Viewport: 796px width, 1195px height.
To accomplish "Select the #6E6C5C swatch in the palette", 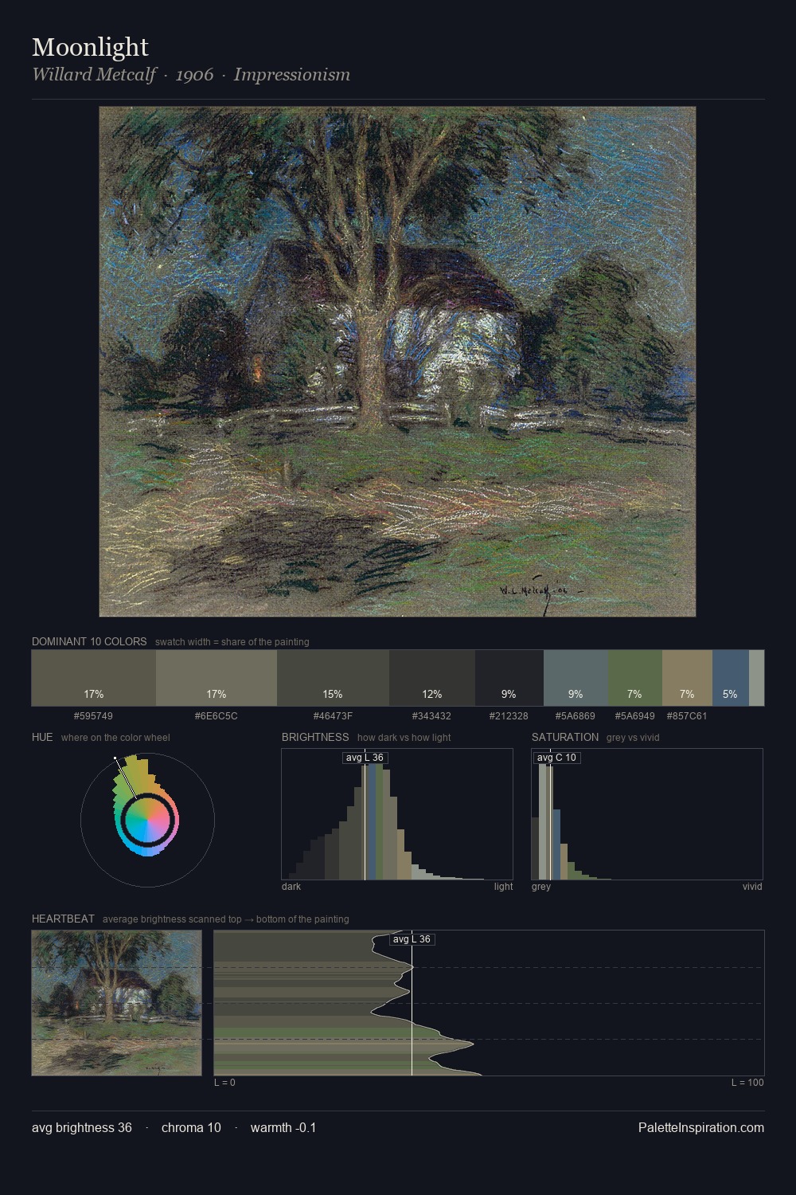I will click(217, 678).
